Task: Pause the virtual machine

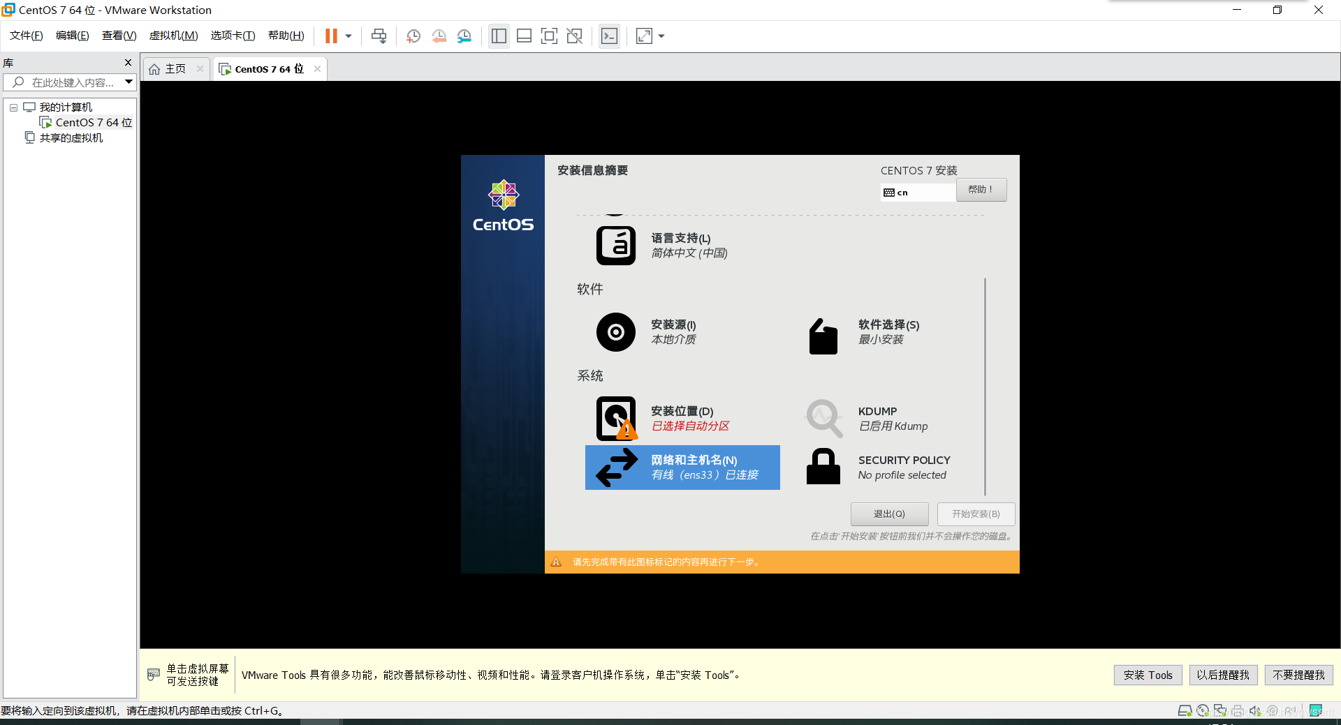Action: point(331,36)
